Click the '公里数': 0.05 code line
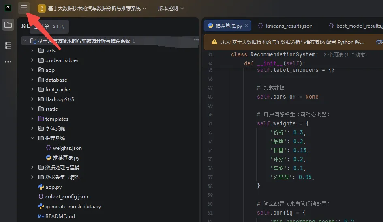The height and width of the screenshot is (222, 383). (x=292, y=177)
